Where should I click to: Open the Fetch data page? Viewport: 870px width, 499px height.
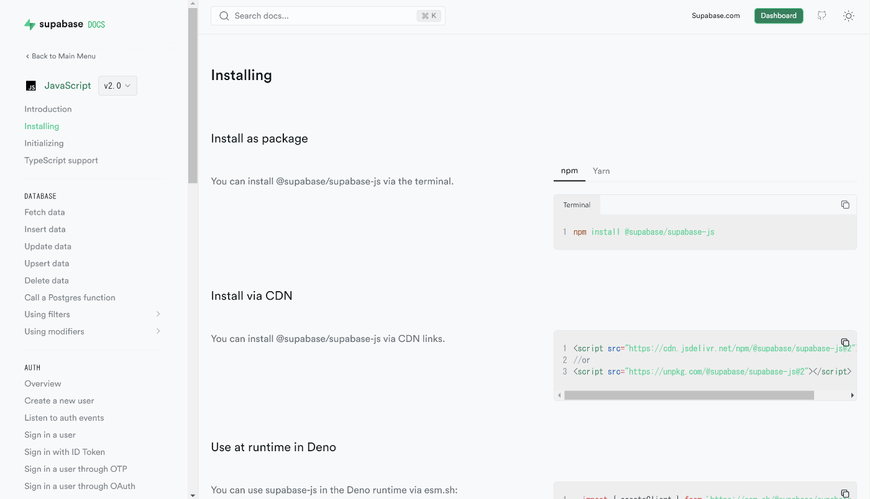(x=45, y=212)
